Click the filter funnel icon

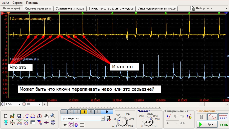click(40, 122)
